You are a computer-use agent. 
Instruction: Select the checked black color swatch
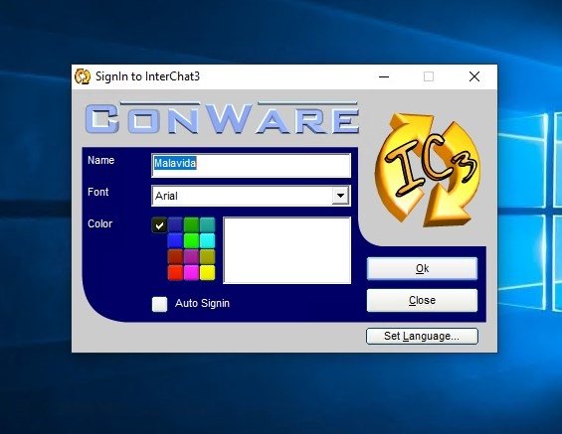159,225
